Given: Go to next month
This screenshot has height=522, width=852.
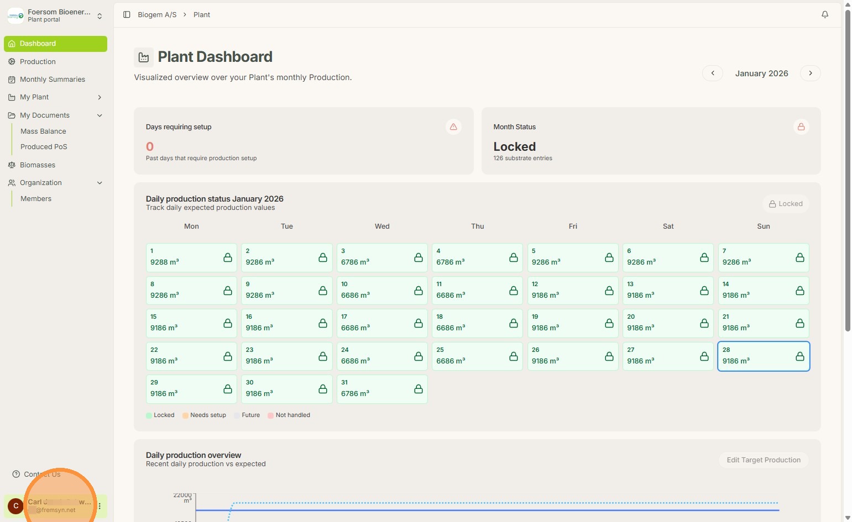Looking at the screenshot, I should point(810,73).
